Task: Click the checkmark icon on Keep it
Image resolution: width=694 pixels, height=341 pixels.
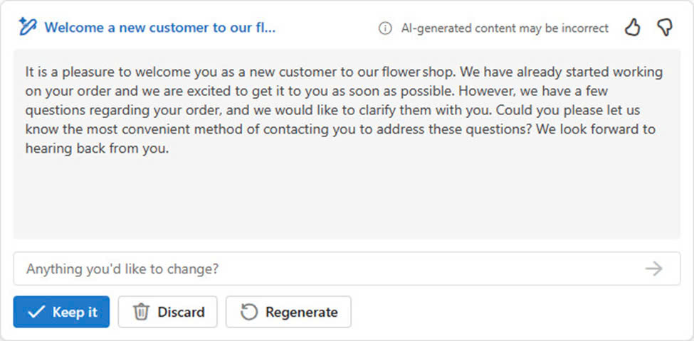Action: [x=36, y=312]
